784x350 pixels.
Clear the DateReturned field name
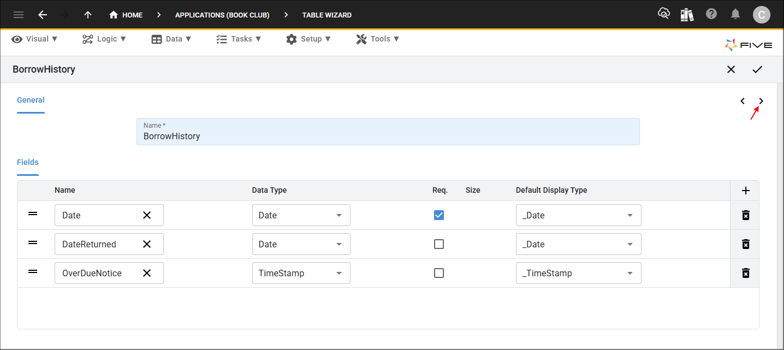click(147, 244)
